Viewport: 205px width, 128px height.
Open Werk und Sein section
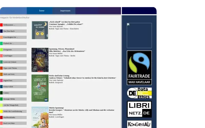point(13,74)
